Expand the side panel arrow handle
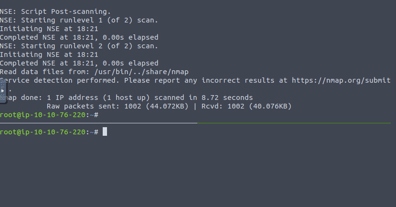This screenshot has height=207, width=396. tap(2, 90)
